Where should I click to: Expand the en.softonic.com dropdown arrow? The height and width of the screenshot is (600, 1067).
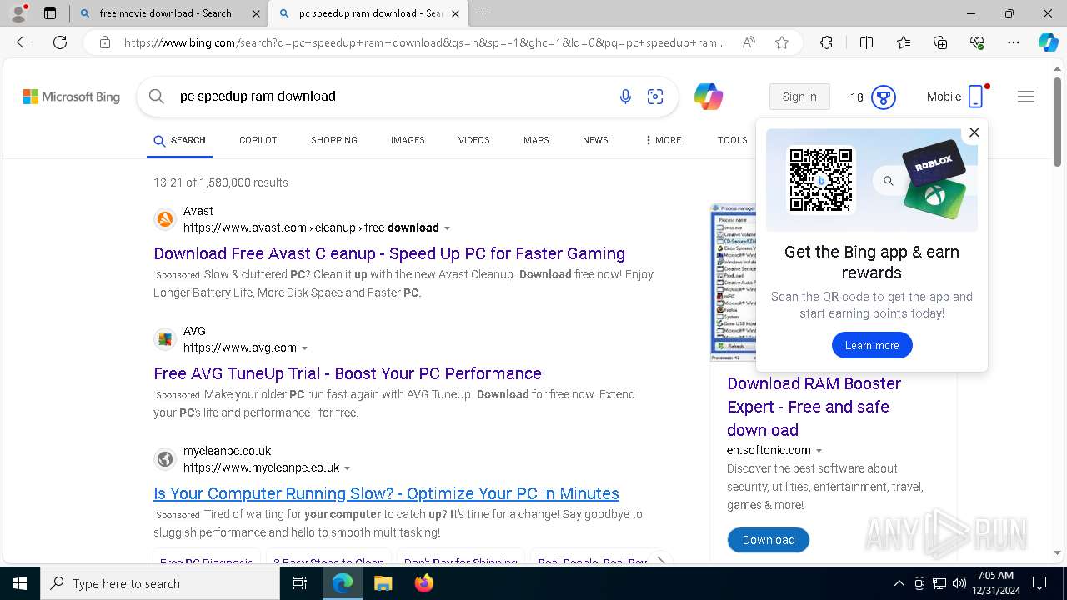819,451
